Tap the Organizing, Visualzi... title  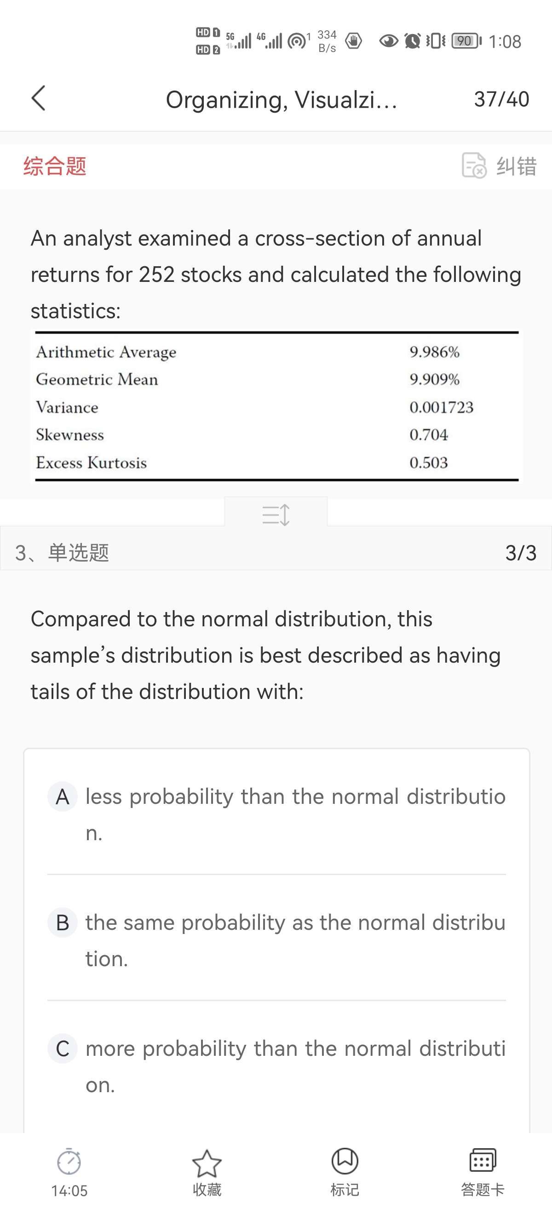click(282, 99)
